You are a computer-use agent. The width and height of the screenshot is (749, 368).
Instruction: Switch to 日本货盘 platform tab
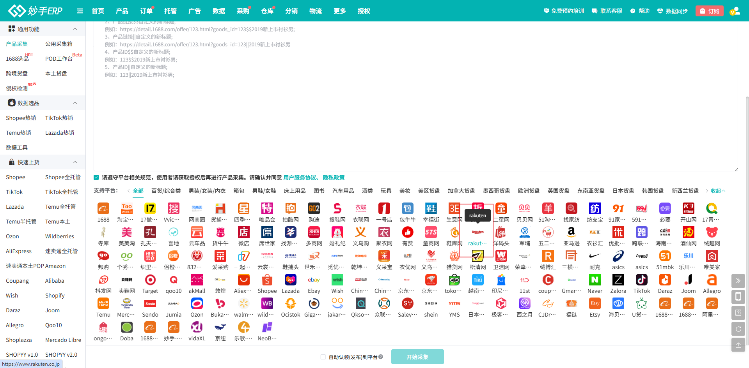pos(623,191)
